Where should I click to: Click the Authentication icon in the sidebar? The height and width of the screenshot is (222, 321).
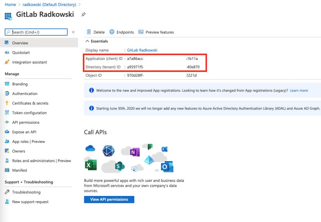click(x=7, y=93)
